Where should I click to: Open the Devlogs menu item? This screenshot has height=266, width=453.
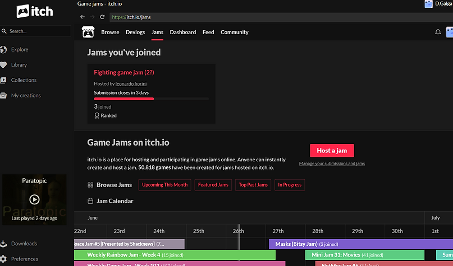[135, 32]
